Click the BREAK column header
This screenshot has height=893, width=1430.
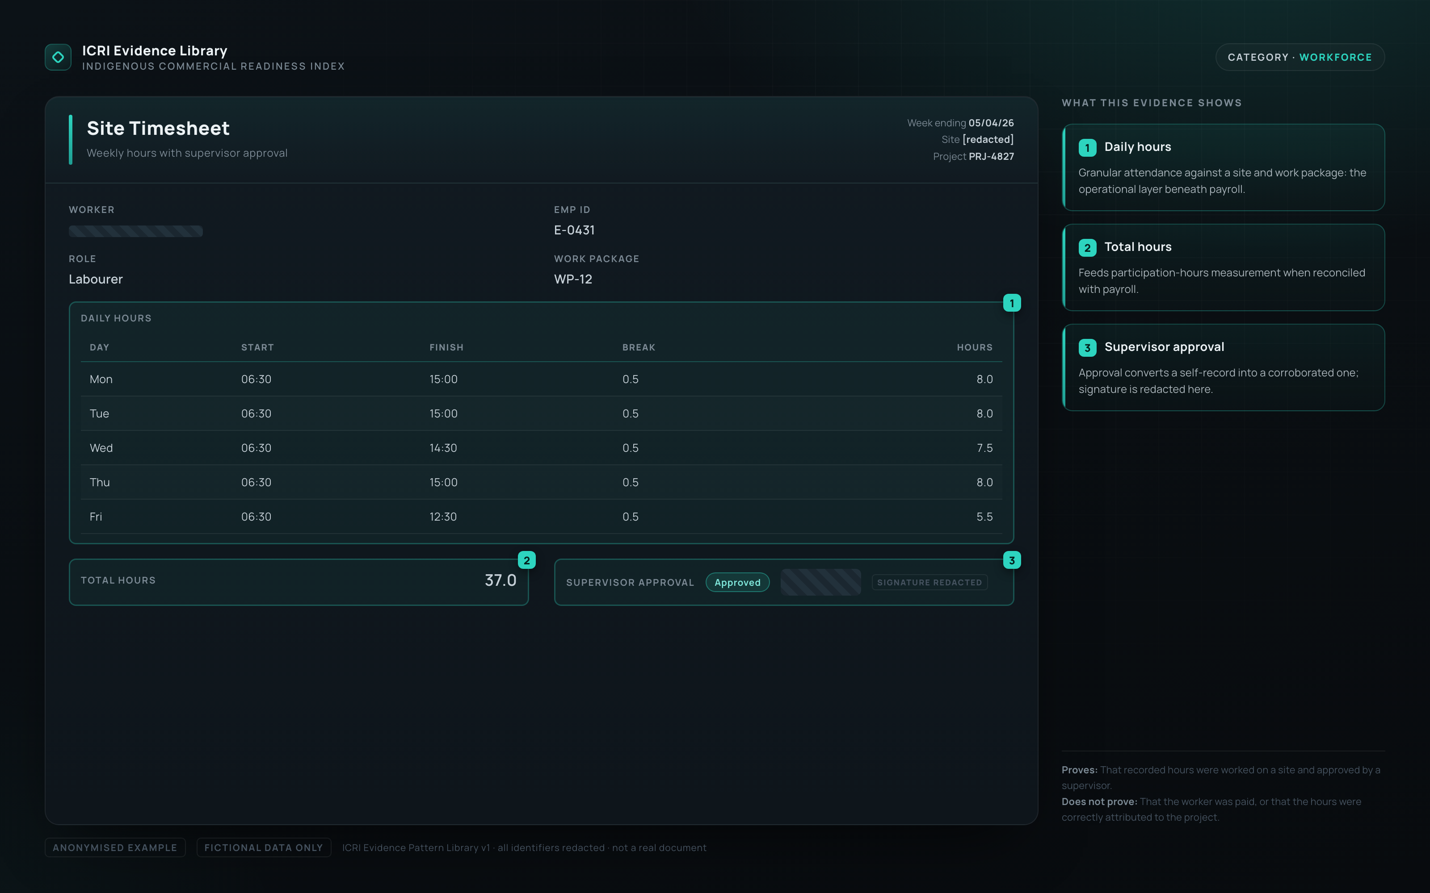pyautogui.click(x=639, y=347)
